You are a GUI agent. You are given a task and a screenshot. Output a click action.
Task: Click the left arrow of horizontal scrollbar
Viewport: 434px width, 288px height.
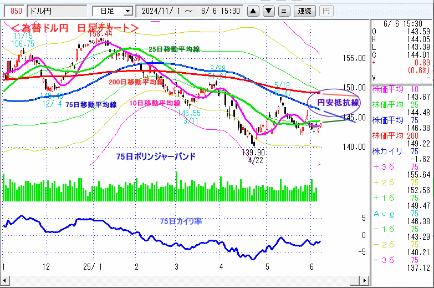[4, 280]
